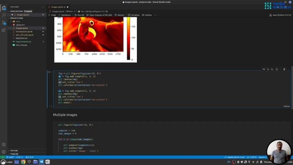
Task: Click the Bluetooth tray icon
Action: 238,162
